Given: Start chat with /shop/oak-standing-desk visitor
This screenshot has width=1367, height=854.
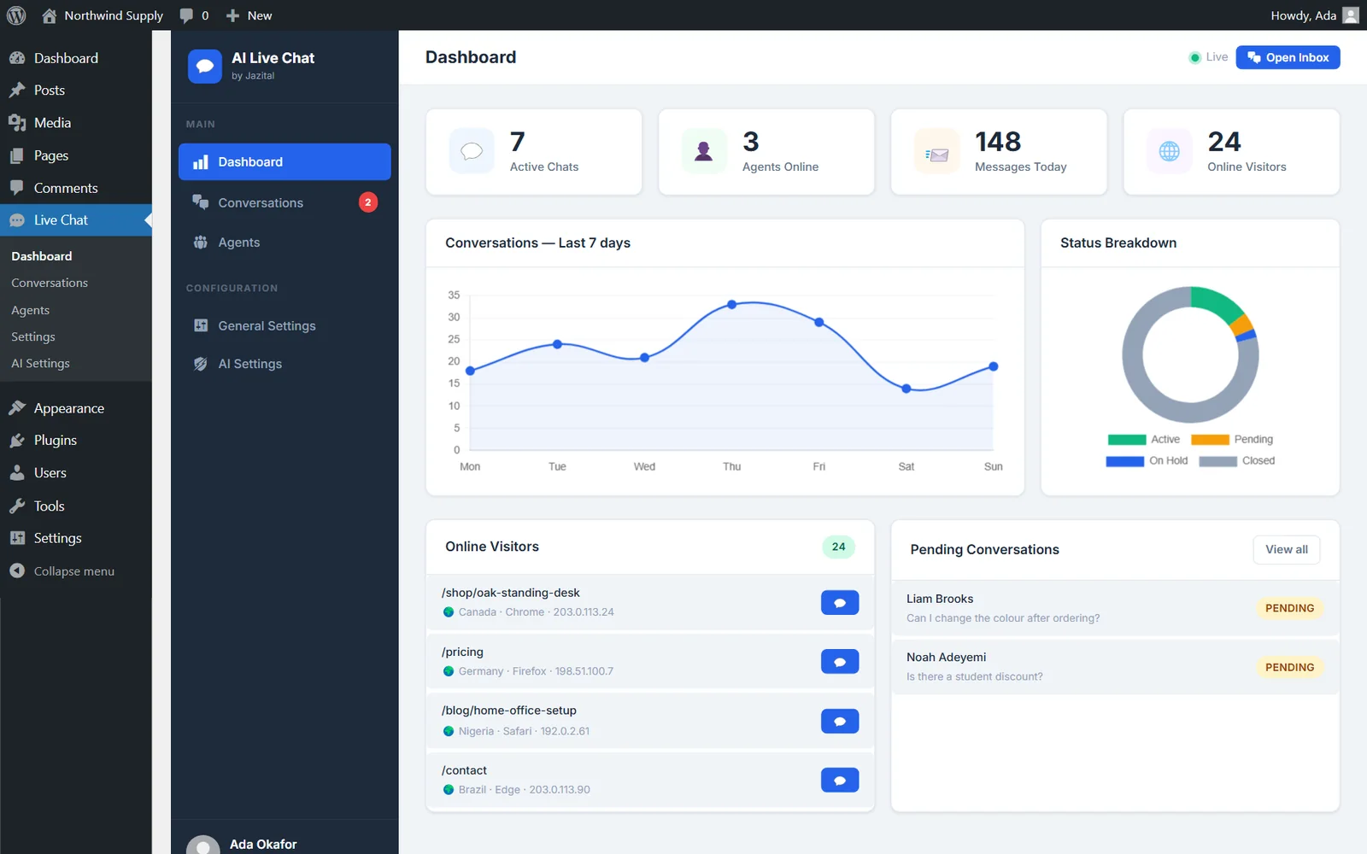Looking at the screenshot, I should click(x=840, y=603).
